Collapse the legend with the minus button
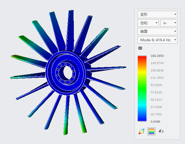The width and height of the screenshot is (185, 144). 140,48
